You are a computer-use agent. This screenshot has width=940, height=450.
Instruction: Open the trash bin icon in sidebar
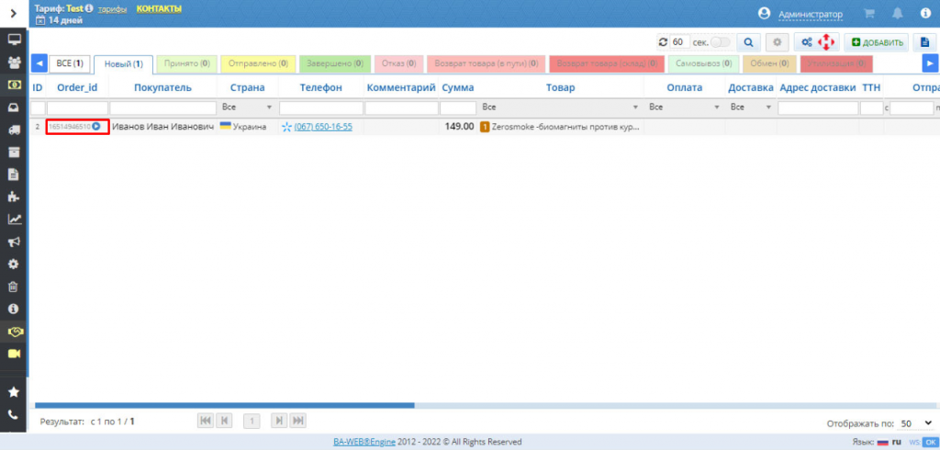[x=14, y=287]
